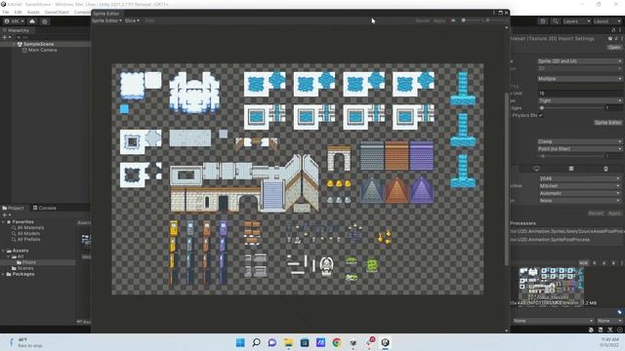
Task: Adjust Extrude Edges slider in Inspector
Action: click(x=570, y=108)
